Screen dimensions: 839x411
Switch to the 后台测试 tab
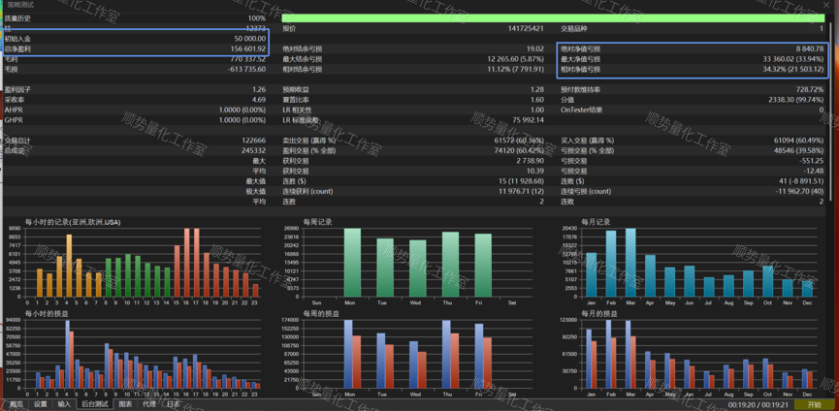coord(95,404)
